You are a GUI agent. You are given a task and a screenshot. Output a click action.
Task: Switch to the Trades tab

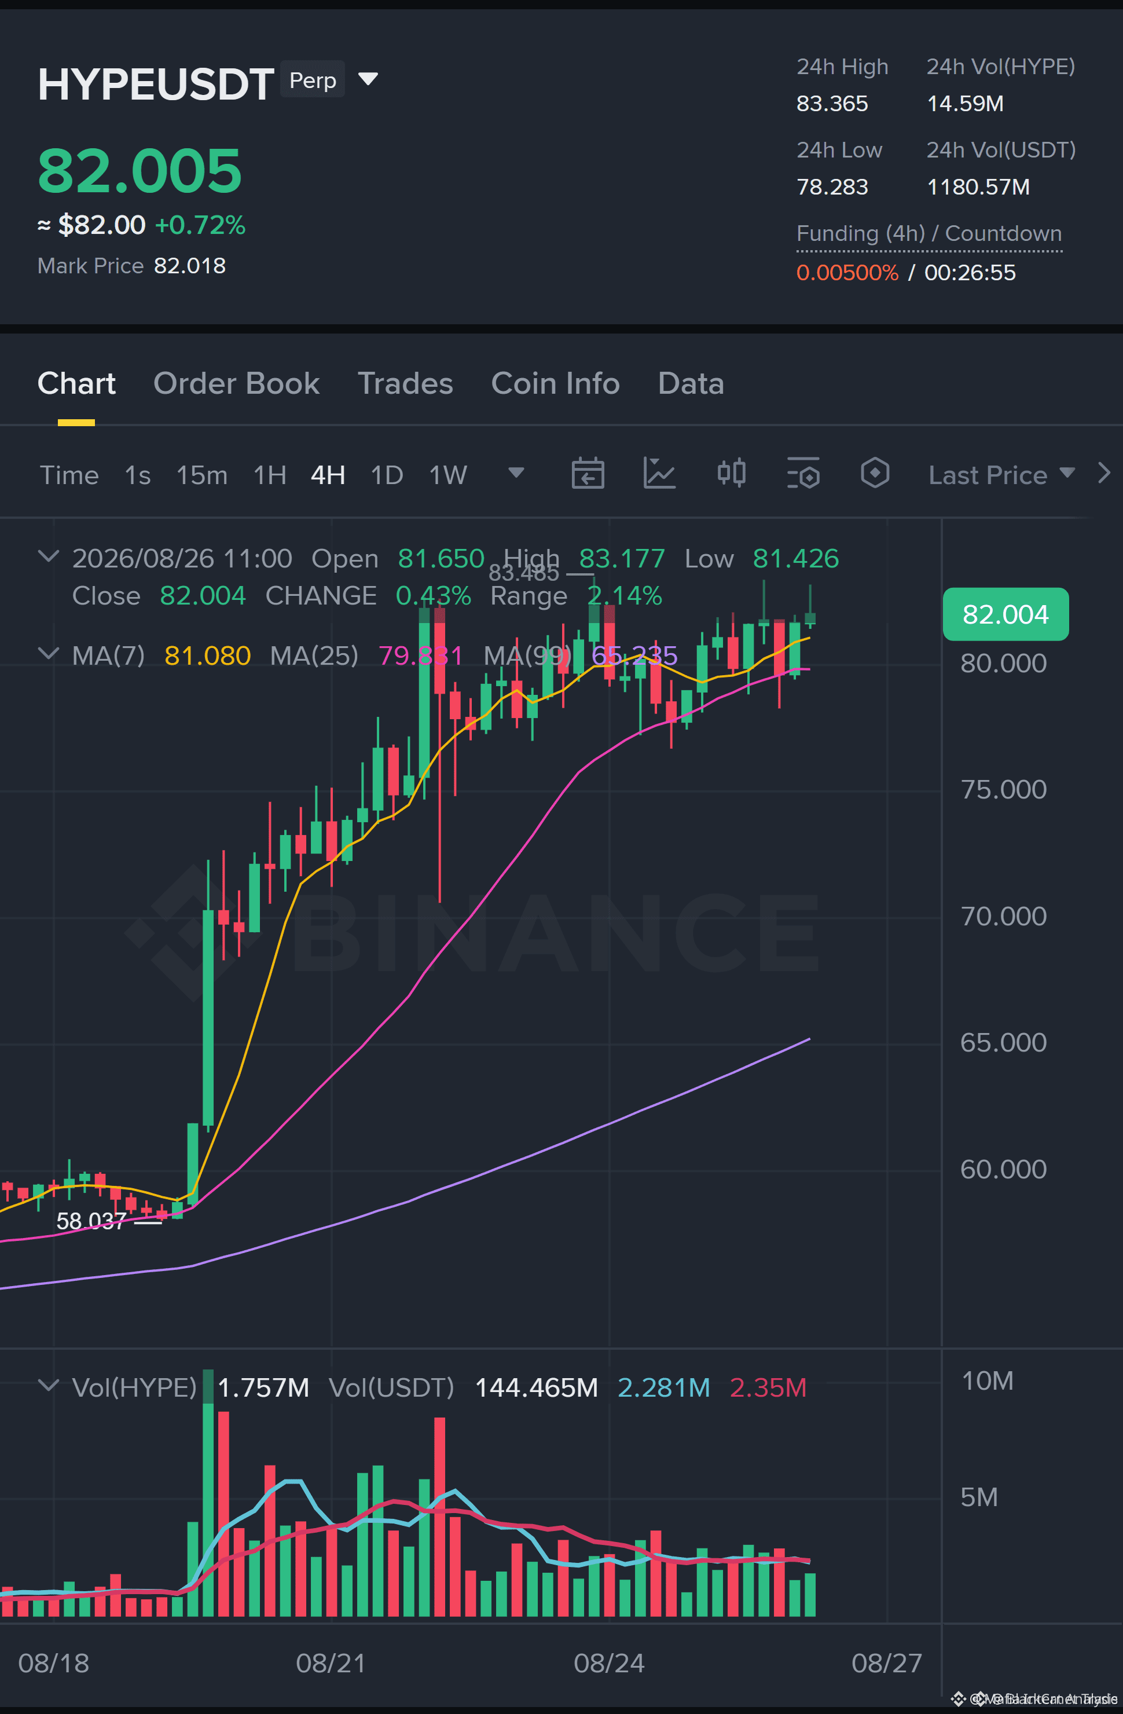[x=405, y=383]
